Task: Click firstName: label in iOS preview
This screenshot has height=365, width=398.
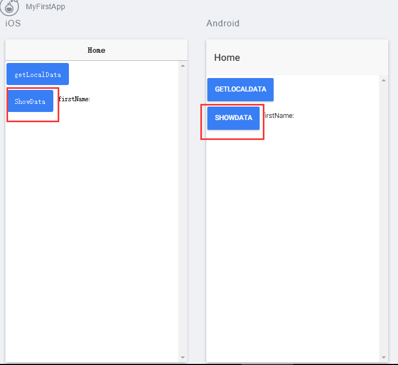Action: (x=74, y=99)
